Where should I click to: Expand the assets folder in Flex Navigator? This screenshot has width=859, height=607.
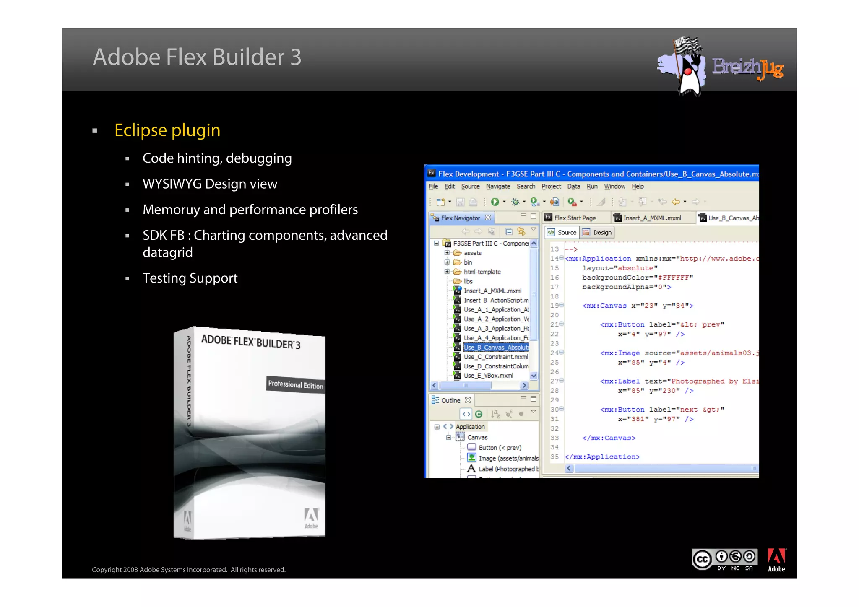(447, 253)
